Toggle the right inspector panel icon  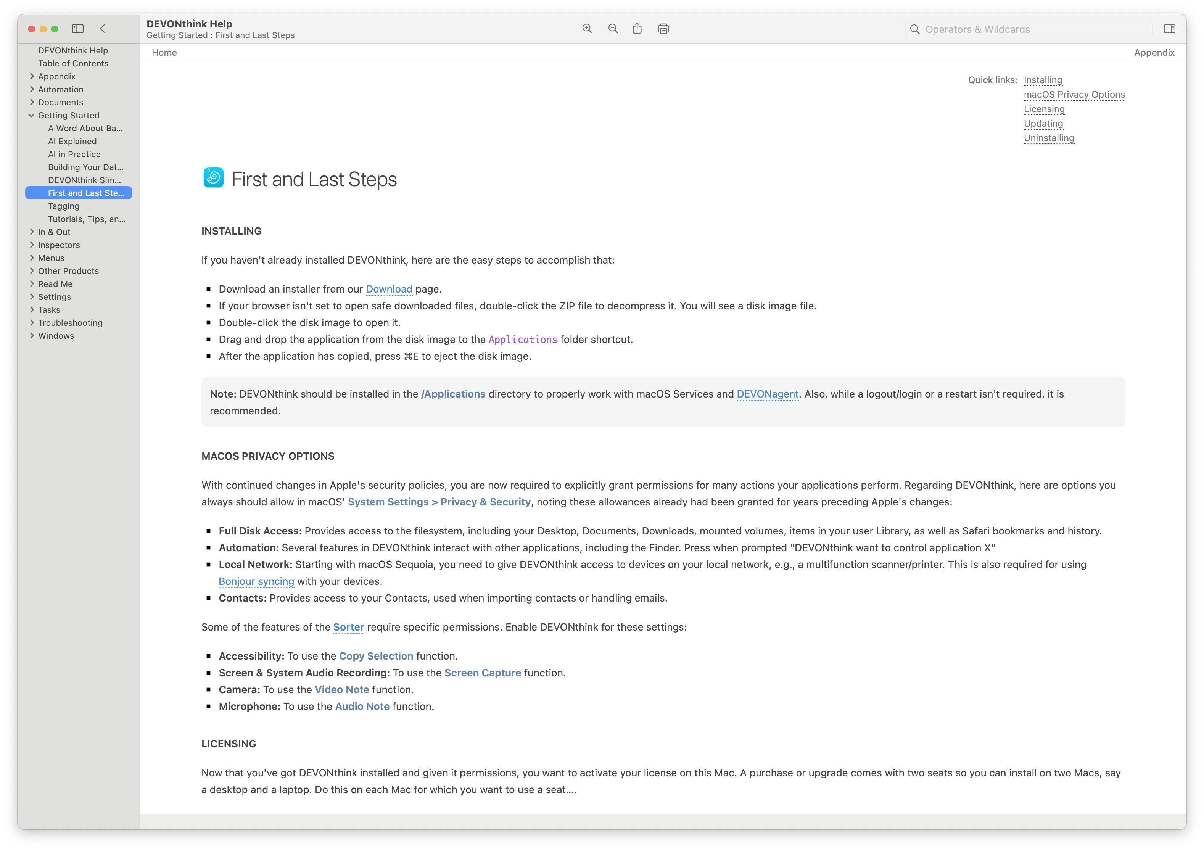pyautogui.click(x=1169, y=29)
